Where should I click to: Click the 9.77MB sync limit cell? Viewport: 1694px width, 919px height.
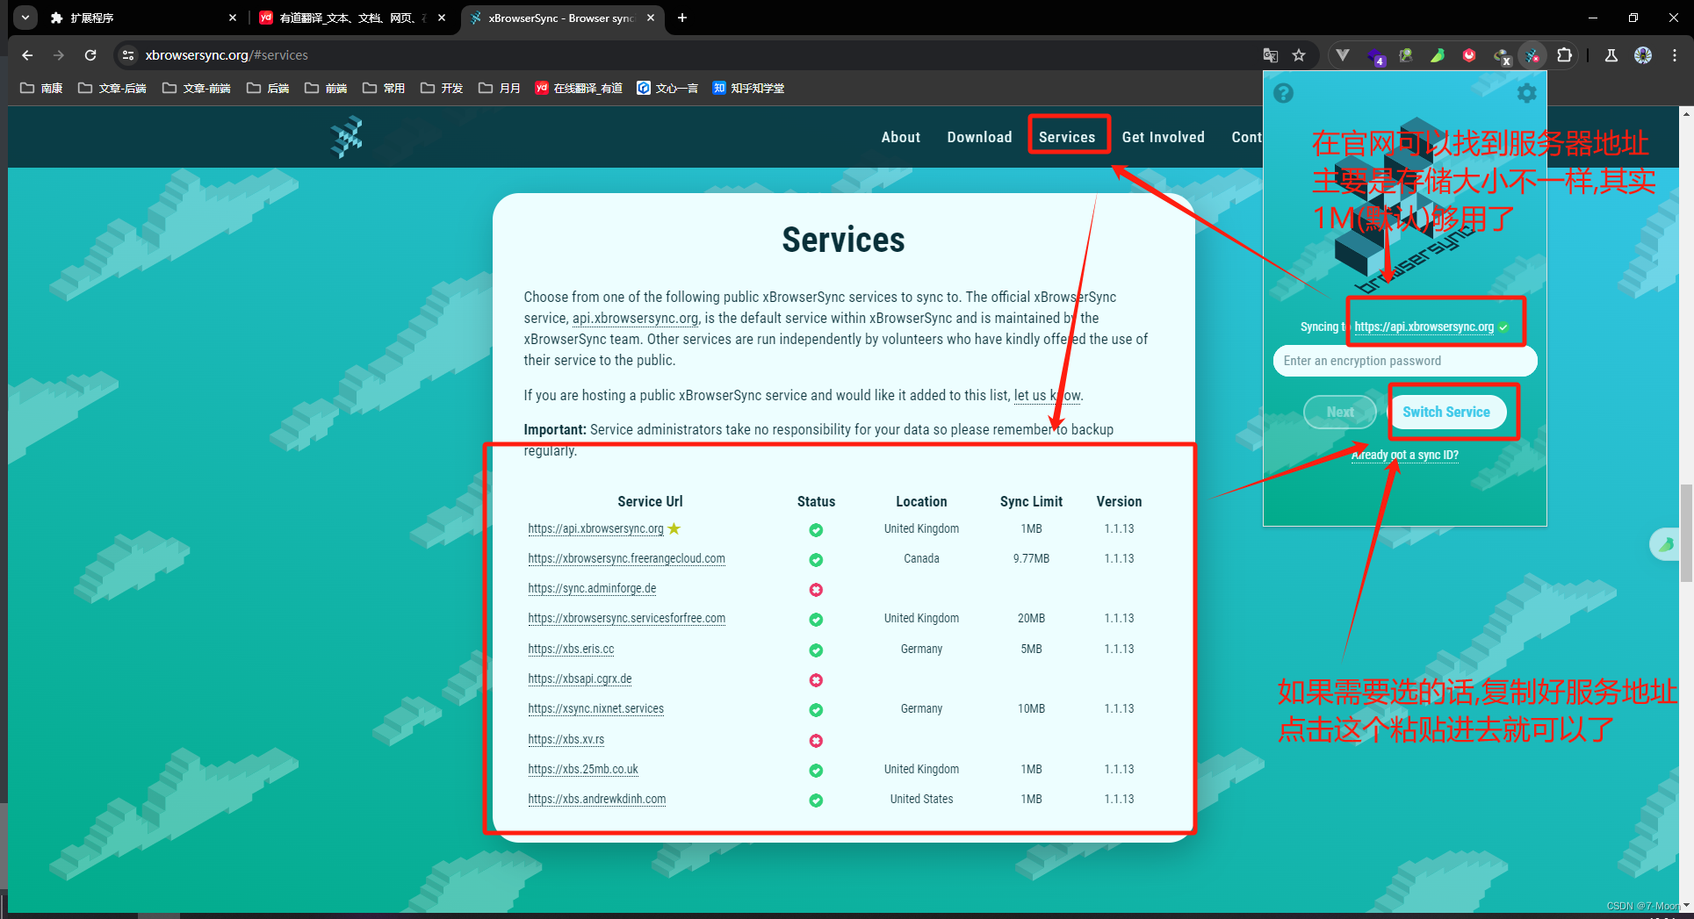(x=1031, y=558)
